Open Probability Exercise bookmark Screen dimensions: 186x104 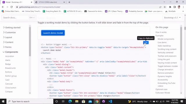click(x=134, y=11)
